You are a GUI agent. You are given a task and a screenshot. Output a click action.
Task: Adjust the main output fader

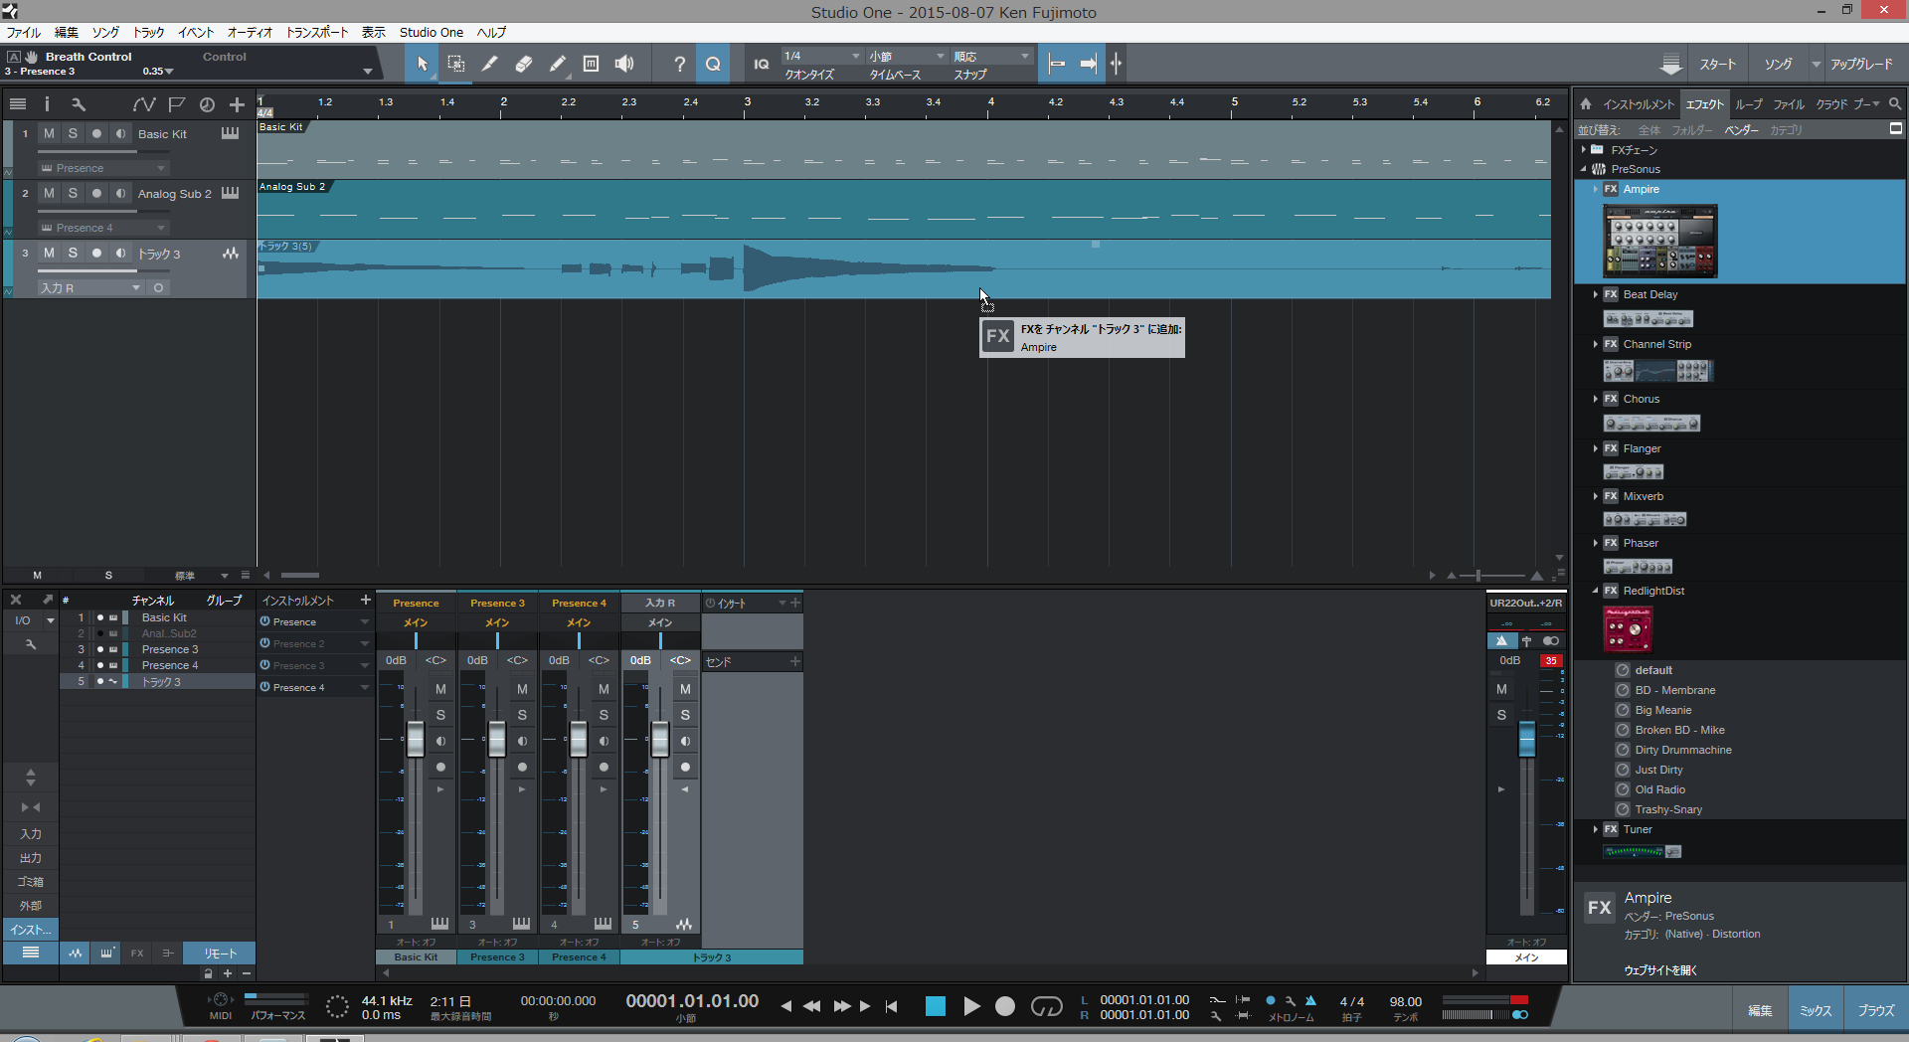coord(1526,740)
